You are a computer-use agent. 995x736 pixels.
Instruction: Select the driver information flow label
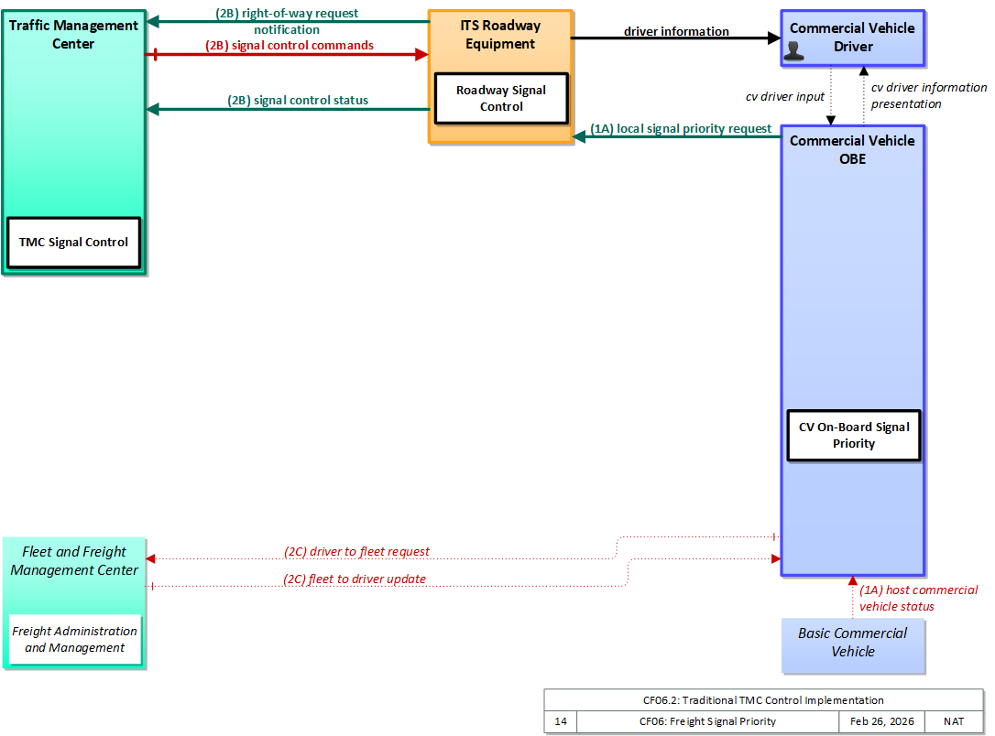tap(676, 31)
